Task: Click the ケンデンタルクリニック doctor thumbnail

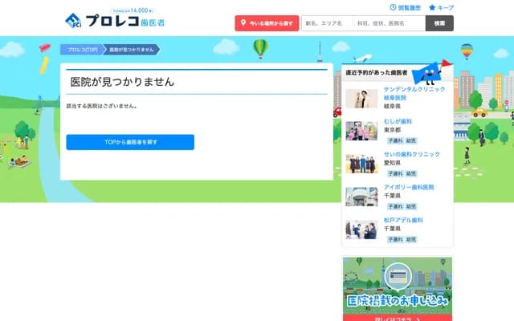Action: pyautogui.click(x=361, y=98)
